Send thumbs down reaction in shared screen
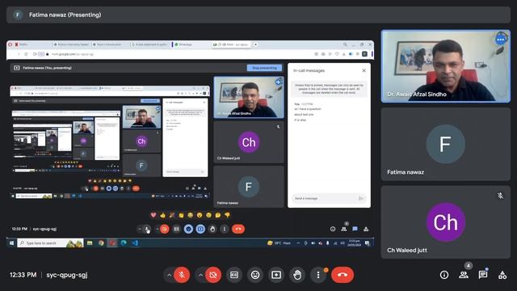 click(227, 215)
